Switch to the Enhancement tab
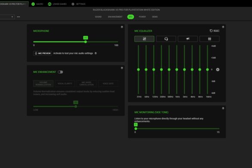The width and height of the screenshot is (252, 168). click(x=115, y=17)
